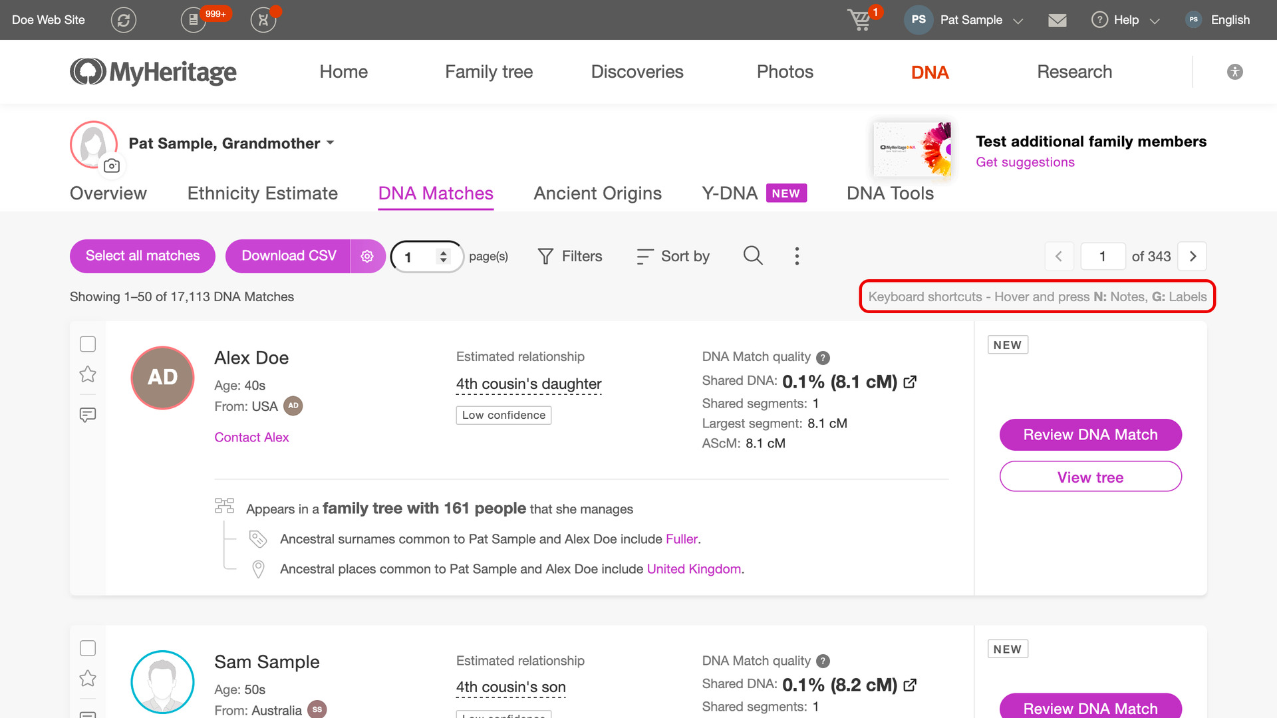Open Download CSV settings gear
Viewport: 1277px width, 718px height.
point(367,256)
